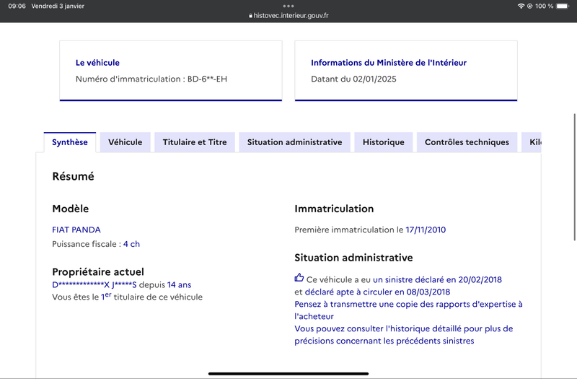Open the Titulaire et Titre tab
Image resolution: width=577 pixels, height=379 pixels.
195,142
